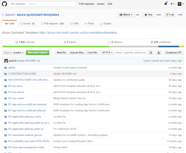Viewport: 186px width, 153px height.
Task: Star the repository
Action: [x=149, y=15]
